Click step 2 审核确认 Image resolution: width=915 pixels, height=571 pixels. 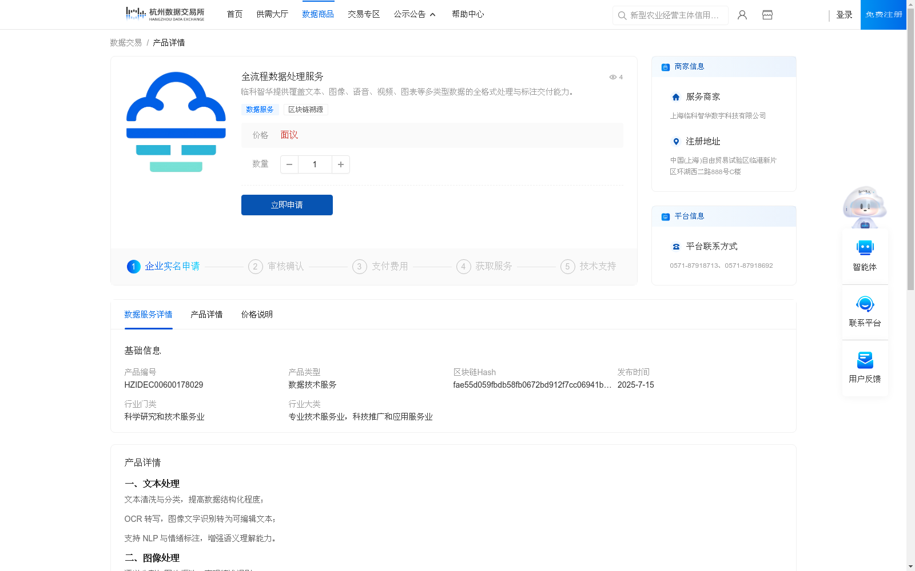[276, 267]
